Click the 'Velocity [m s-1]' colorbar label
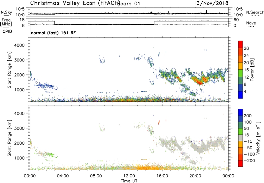264x183 pixels. click(258, 138)
